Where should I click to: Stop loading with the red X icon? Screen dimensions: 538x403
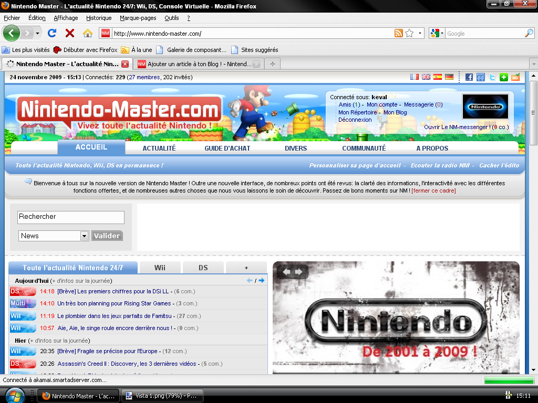point(70,33)
